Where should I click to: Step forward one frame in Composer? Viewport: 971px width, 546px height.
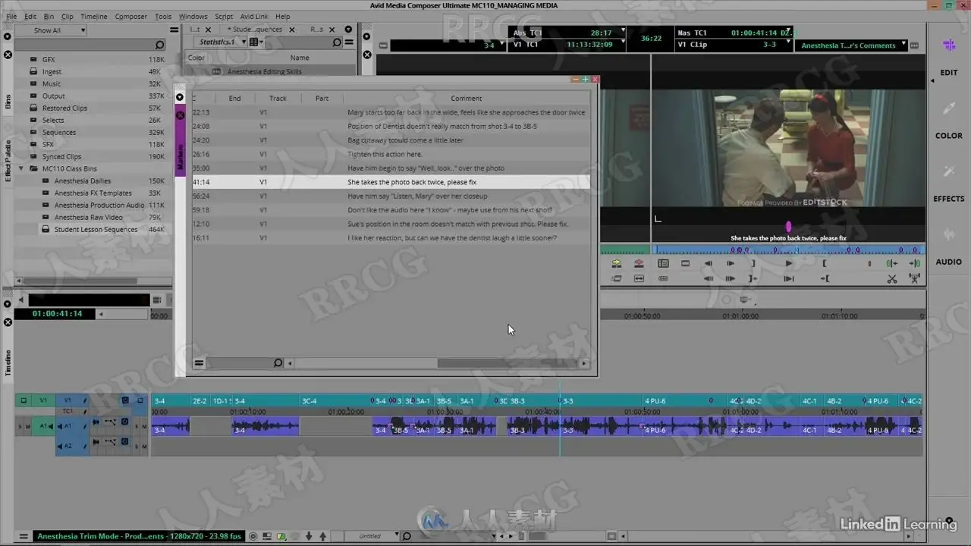point(731,263)
